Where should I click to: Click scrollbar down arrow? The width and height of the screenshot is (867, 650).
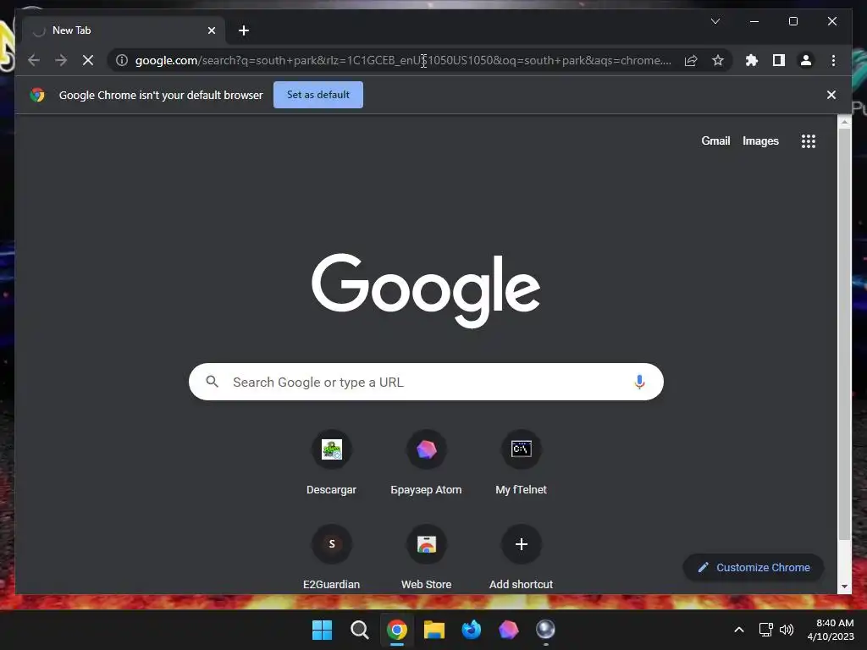coord(844,587)
